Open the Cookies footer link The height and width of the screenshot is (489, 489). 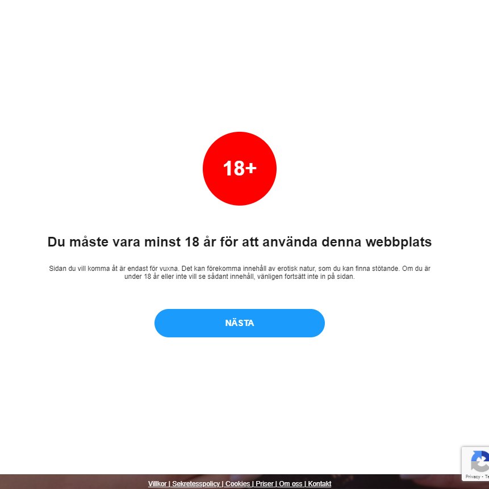pos(237,484)
